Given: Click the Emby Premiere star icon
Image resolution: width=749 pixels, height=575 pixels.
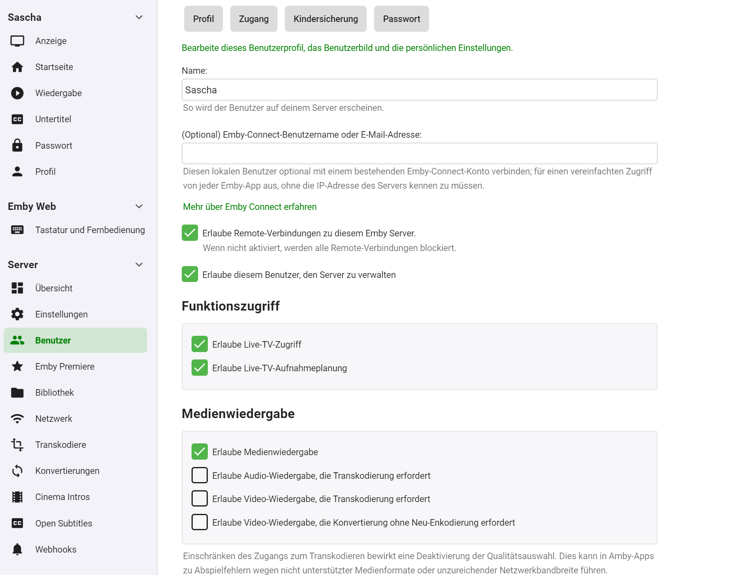Looking at the screenshot, I should pyautogui.click(x=17, y=366).
